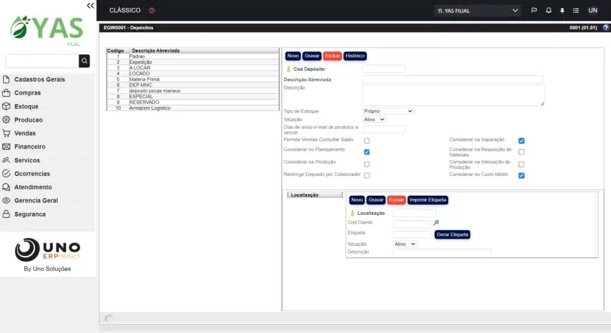Open notifications bell icon
This screenshot has width=611, height=333.
pyautogui.click(x=548, y=11)
